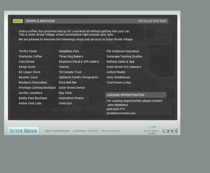The height and width of the screenshot is (173, 210).
Task: Click the Suter Brook Village logo icon
Action: 151,130
